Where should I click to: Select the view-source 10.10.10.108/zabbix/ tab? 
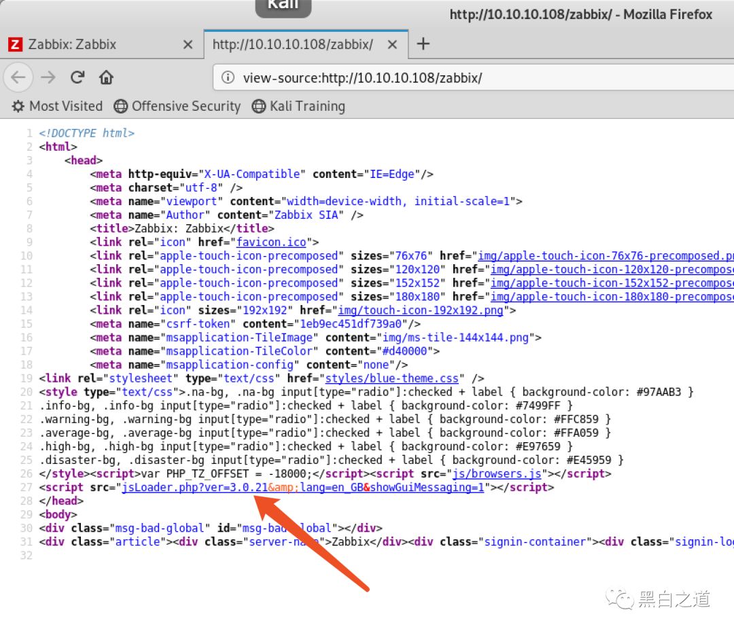pyautogui.click(x=306, y=44)
